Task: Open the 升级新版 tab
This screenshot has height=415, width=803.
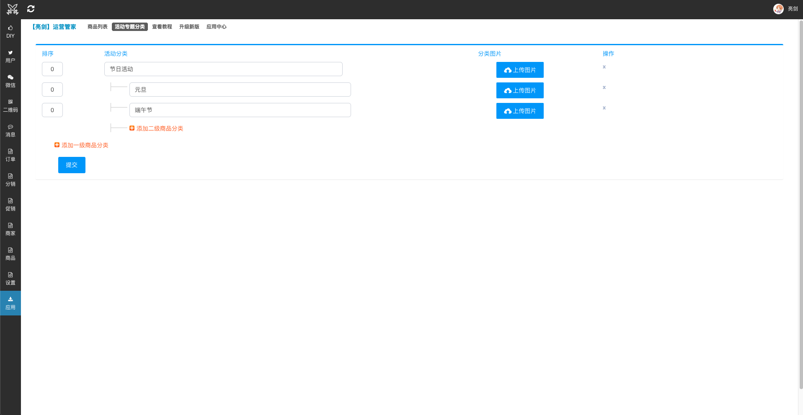Action: coord(189,27)
